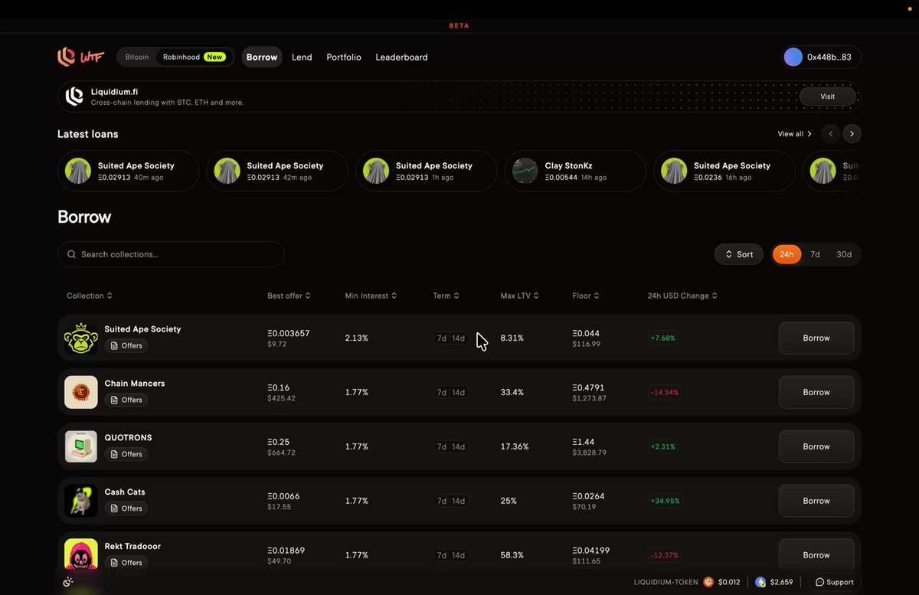Image resolution: width=919 pixels, height=595 pixels.
Task: Go to the Lend tab
Action: click(302, 57)
